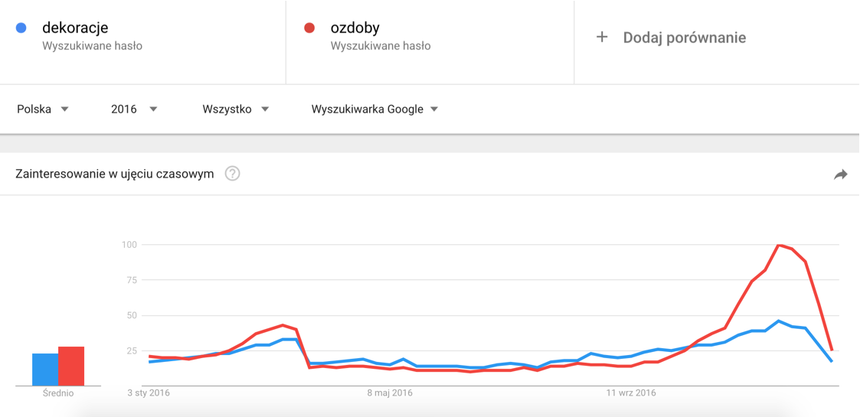
Task: Expand the 2016 time range dropdown
Action: (134, 109)
